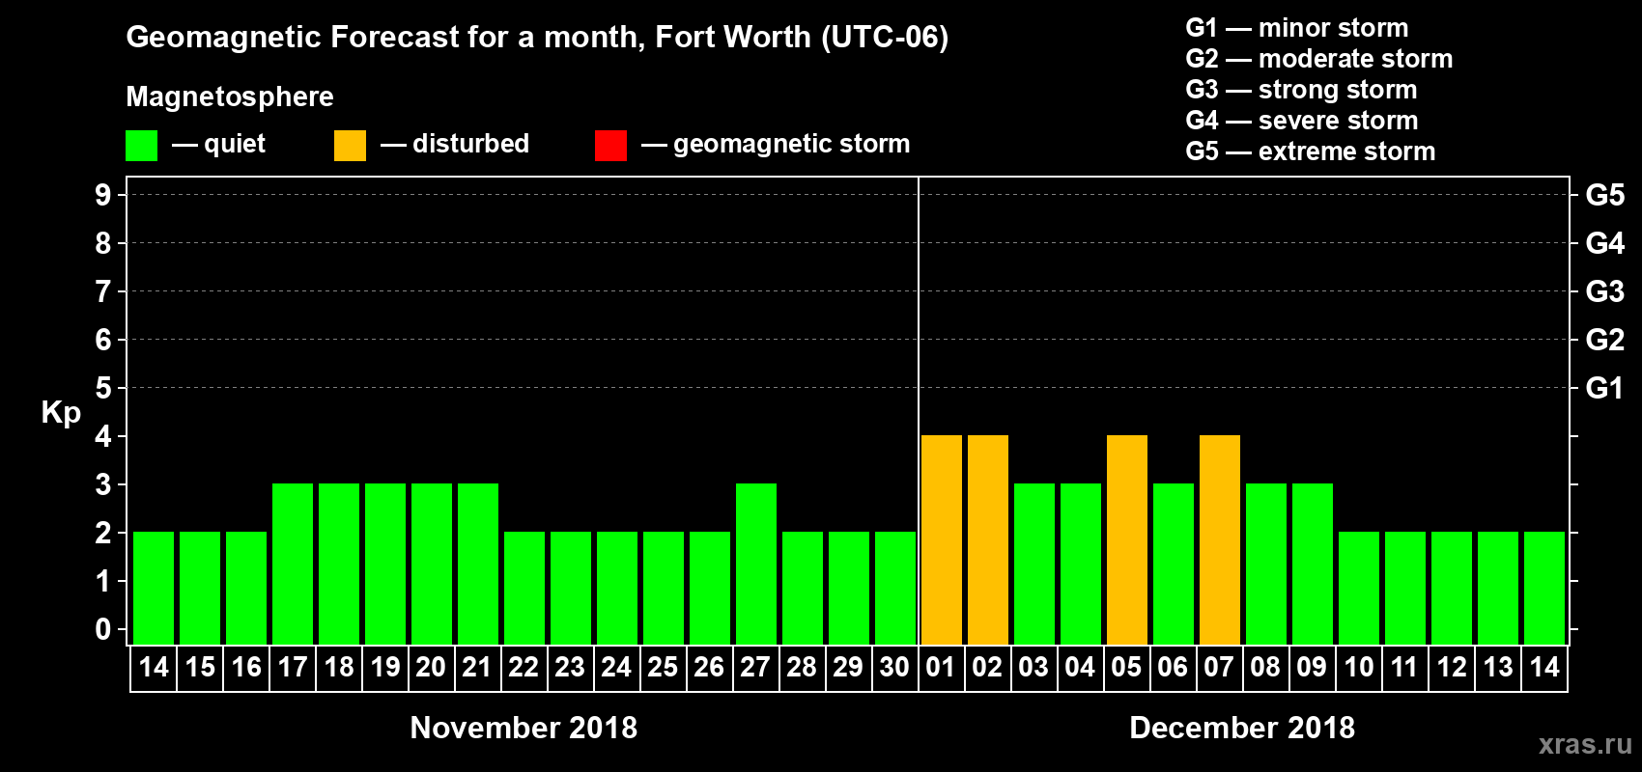This screenshot has width=1642, height=772.
Task: Click the 'November 2018' month label
Action: (524, 728)
